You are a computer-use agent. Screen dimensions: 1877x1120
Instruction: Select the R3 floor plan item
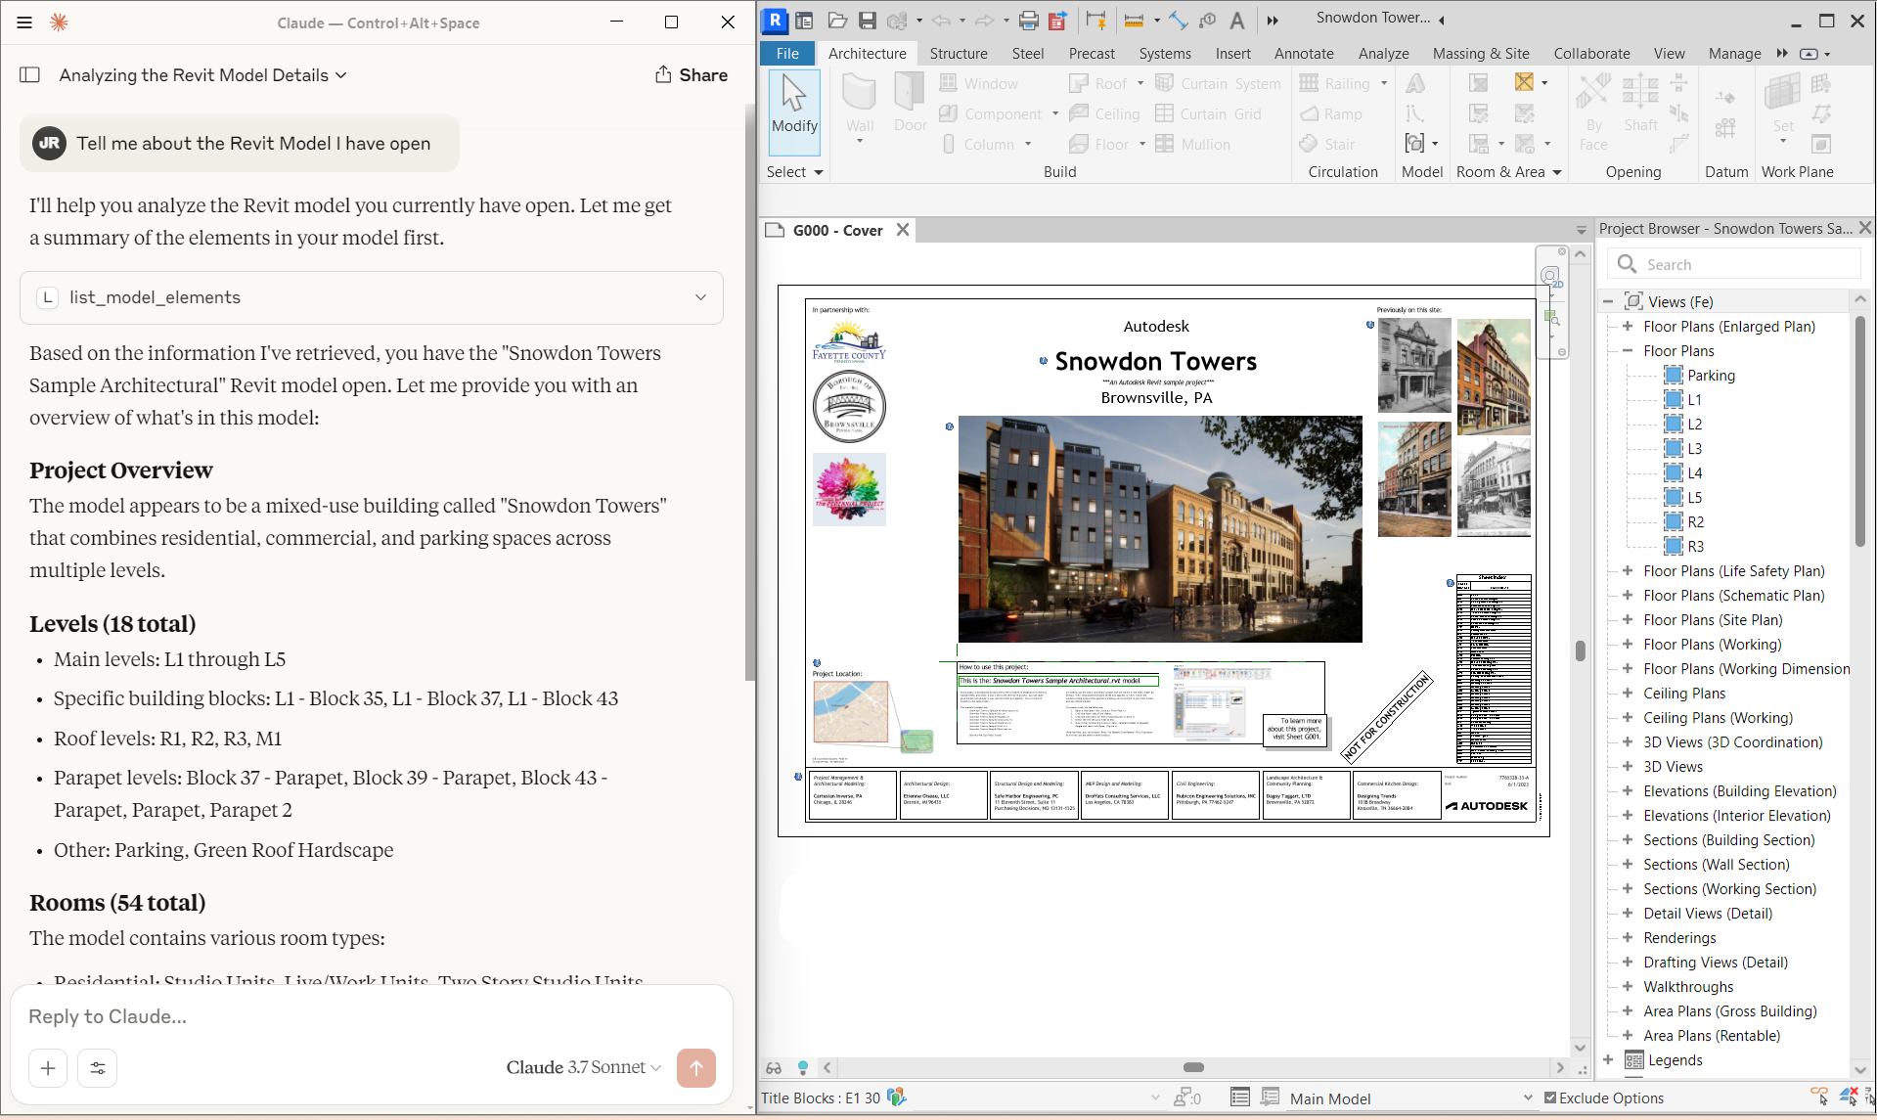click(1695, 546)
